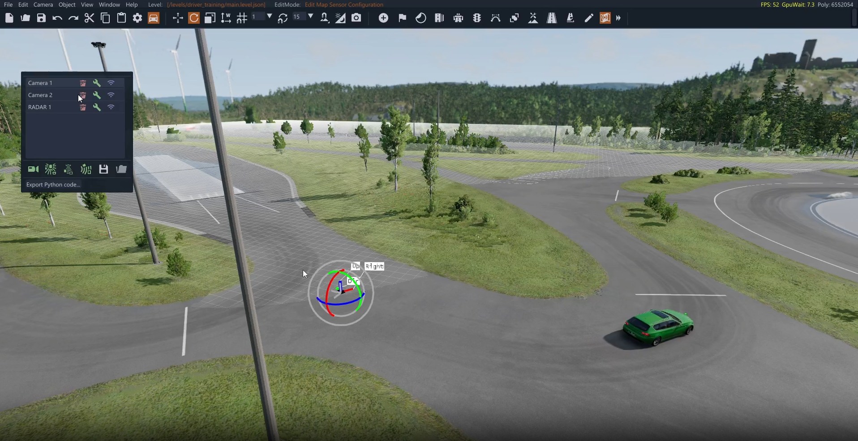The height and width of the screenshot is (441, 858).
Task: Delete the Camera 1 sensor
Action: tap(83, 83)
